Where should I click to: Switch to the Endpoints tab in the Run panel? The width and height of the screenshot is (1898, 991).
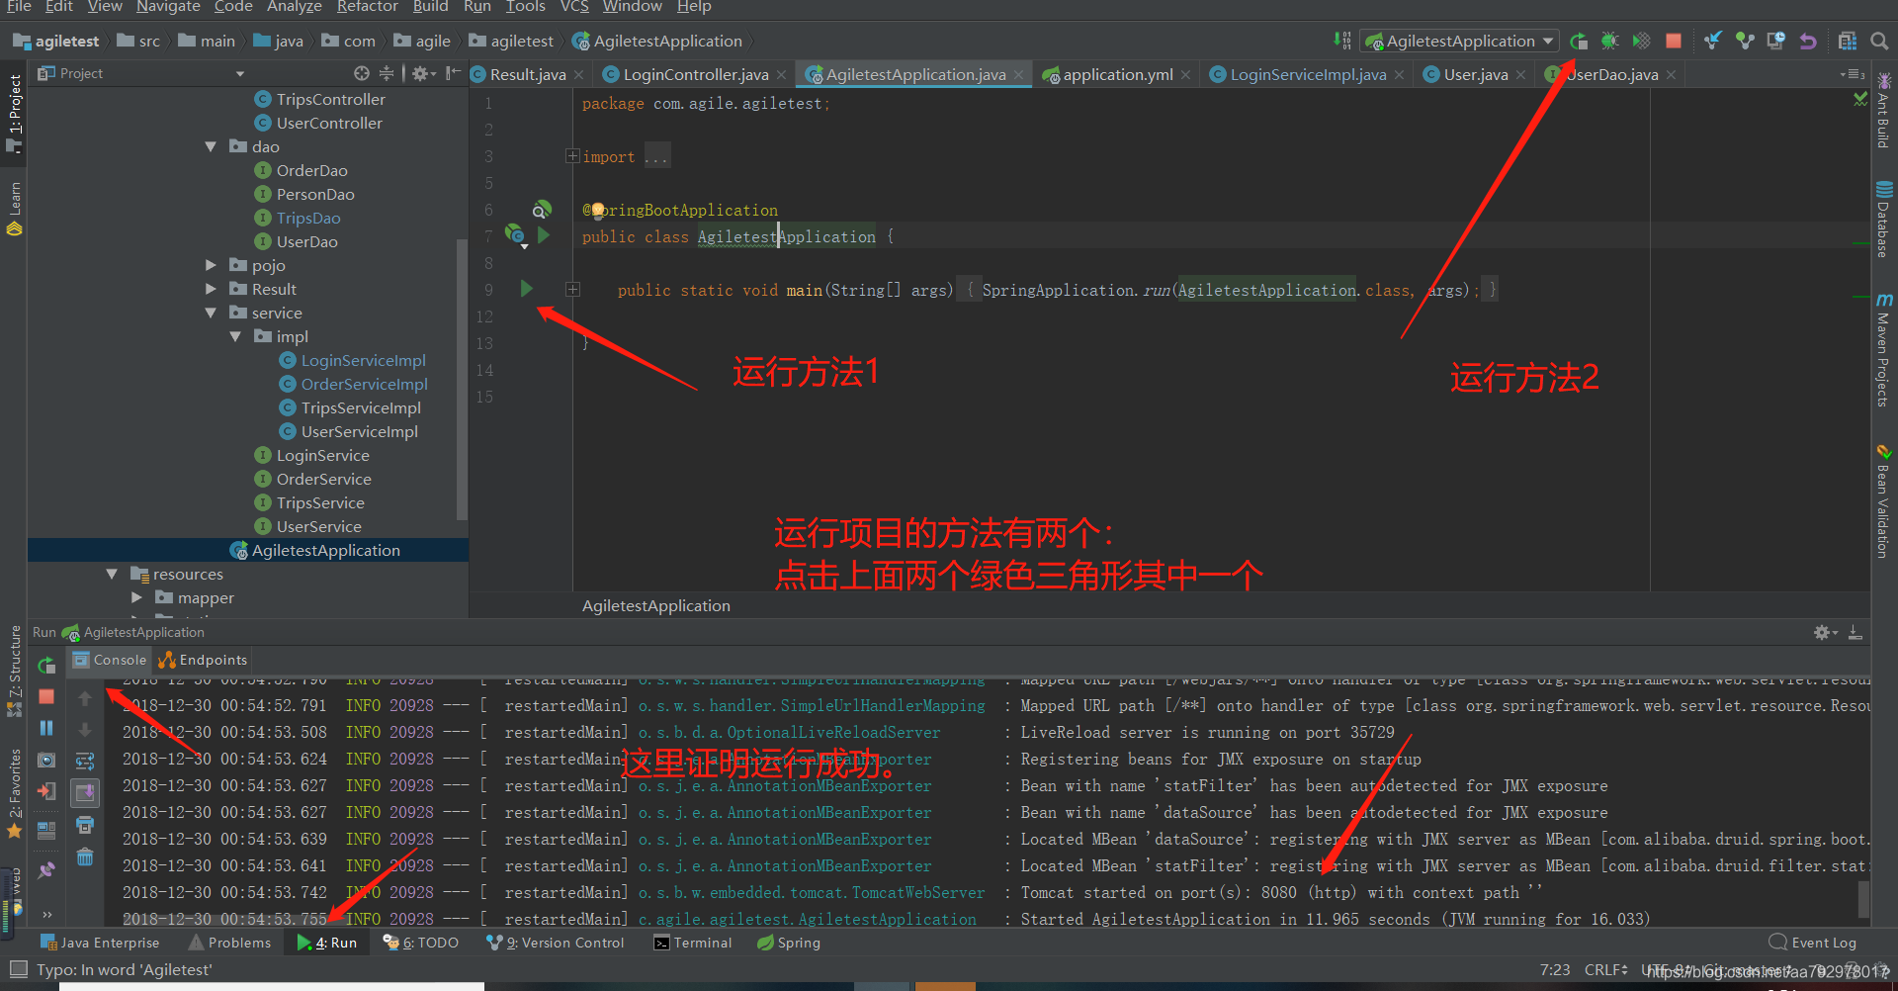(x=203, y=660)
